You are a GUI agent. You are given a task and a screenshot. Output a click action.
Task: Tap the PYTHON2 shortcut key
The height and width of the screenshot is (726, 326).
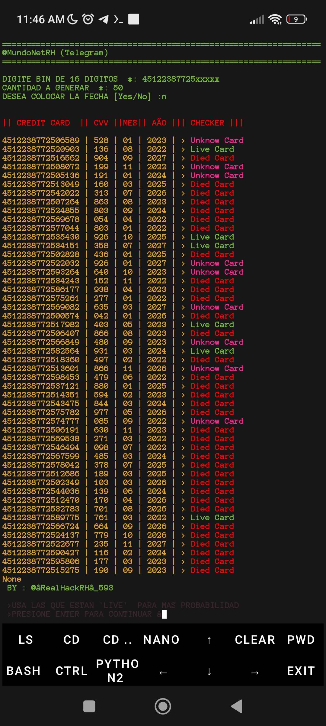click(x=117, y=671)
